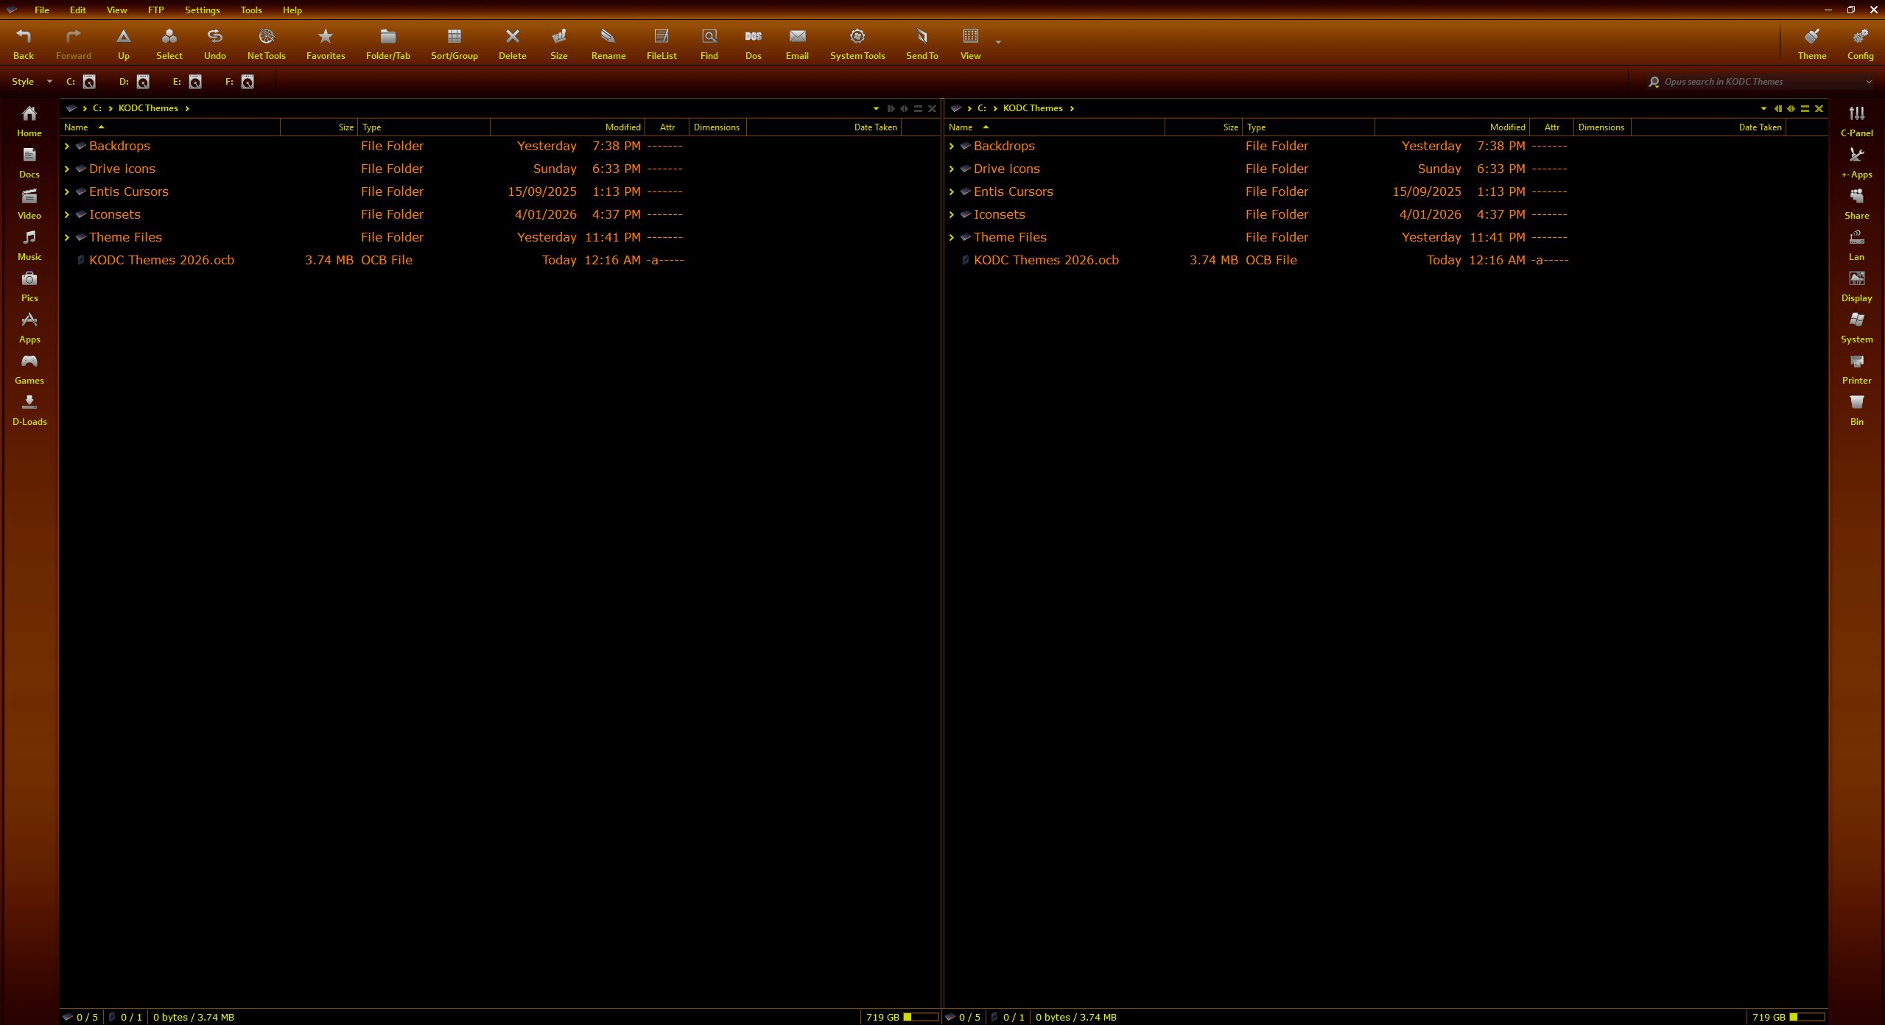
Task: Open the FTP menu
Action: pos(155,10)
